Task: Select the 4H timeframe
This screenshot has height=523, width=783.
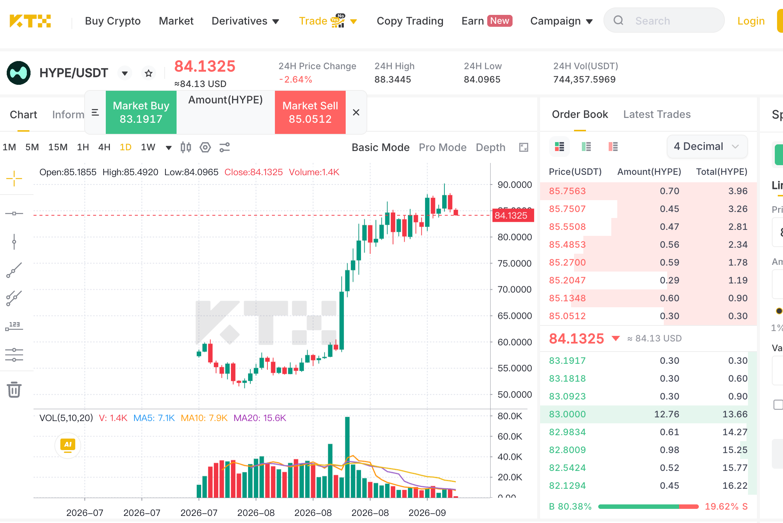Action: tap(104, 147)
